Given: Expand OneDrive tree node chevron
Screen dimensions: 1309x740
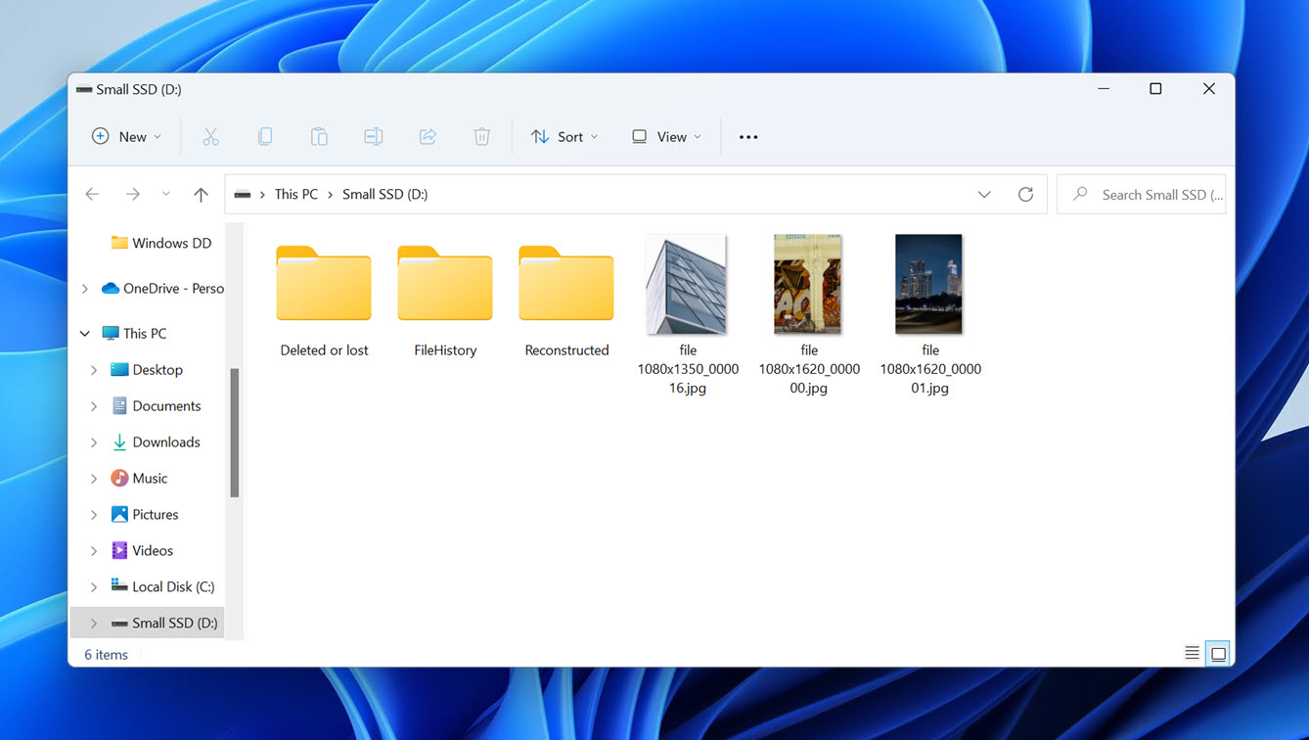Looking at the screenshot, I should tap(85, 289).
